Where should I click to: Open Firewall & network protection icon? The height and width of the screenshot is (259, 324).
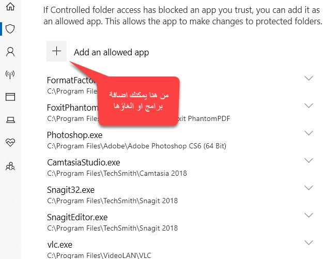10,74
